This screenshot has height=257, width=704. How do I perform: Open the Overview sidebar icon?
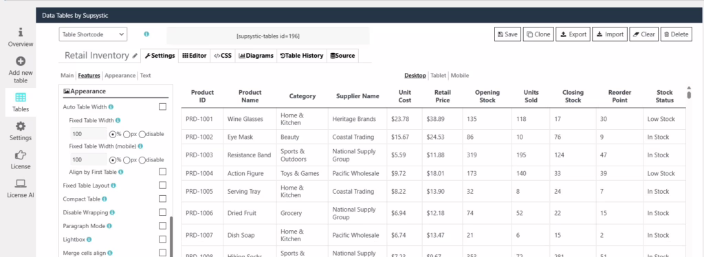[x=20, y=33]
